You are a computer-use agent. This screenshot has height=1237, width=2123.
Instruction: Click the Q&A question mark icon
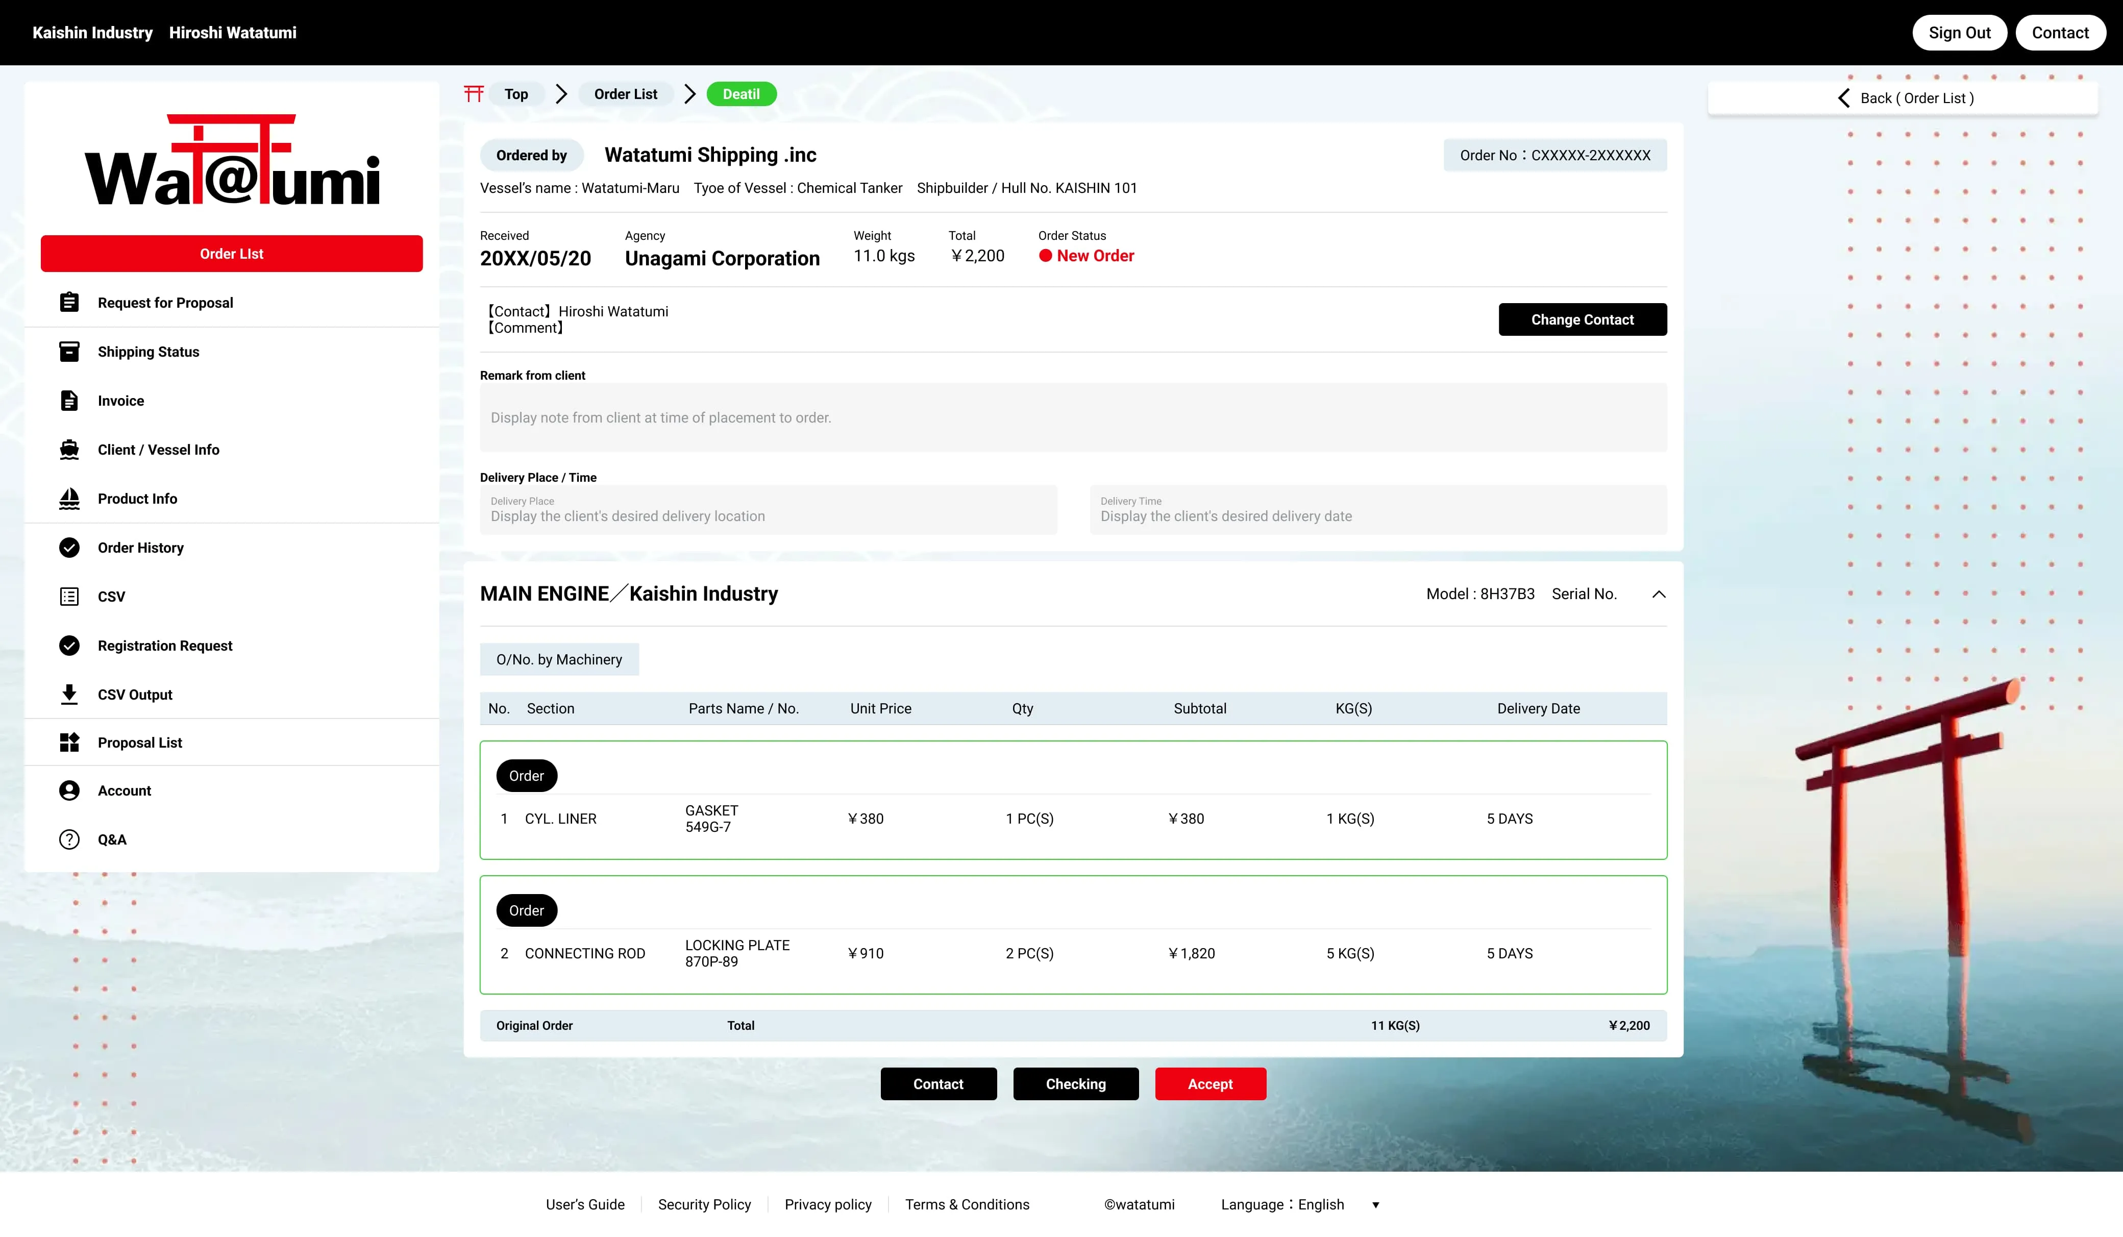70,838
